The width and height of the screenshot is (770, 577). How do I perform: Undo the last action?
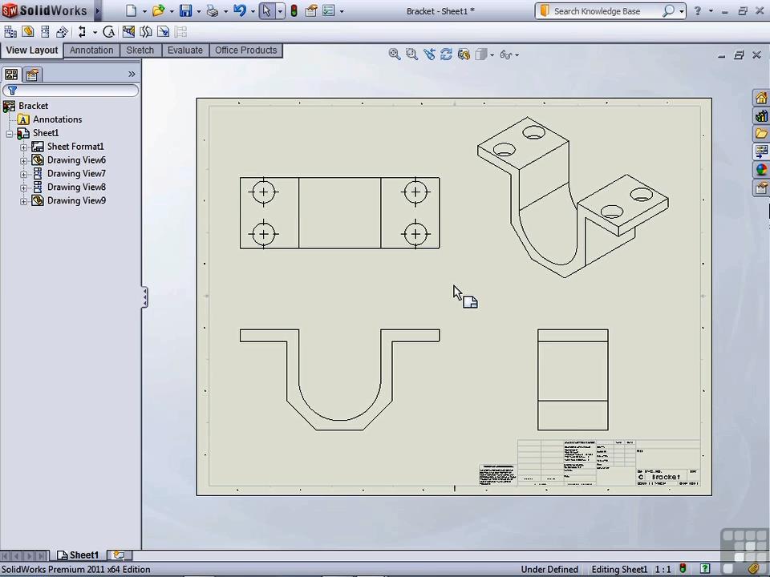coord(240,10)
